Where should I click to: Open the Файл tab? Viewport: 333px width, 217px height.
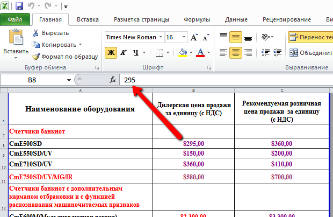(x=15, y=19)
